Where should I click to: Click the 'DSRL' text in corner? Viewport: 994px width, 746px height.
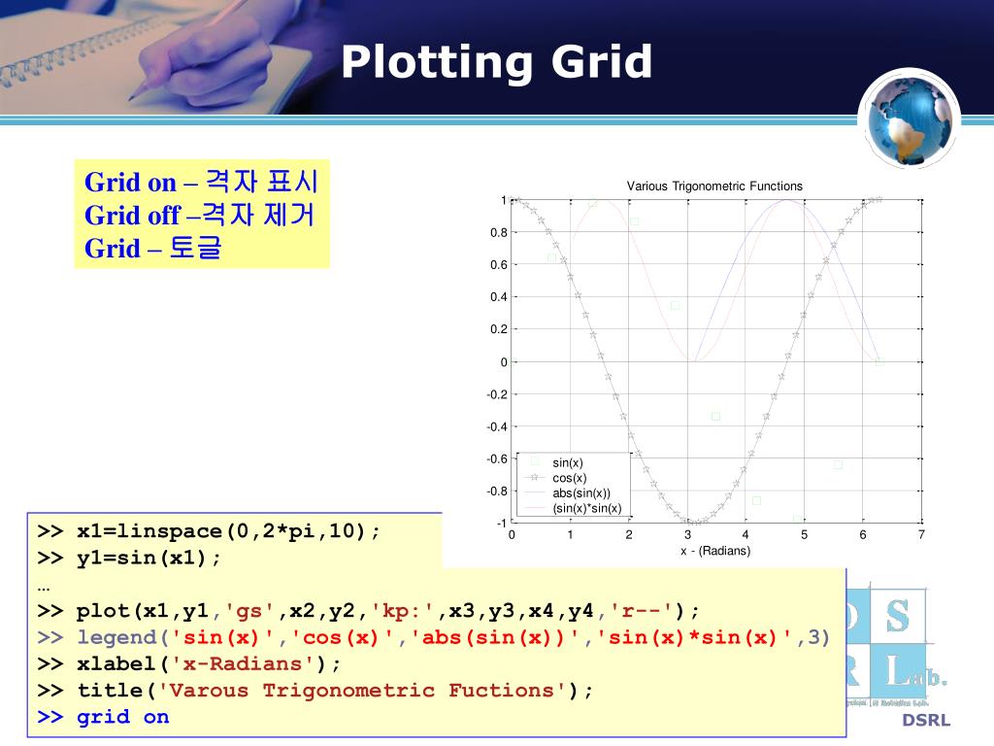tap(926, 720)
